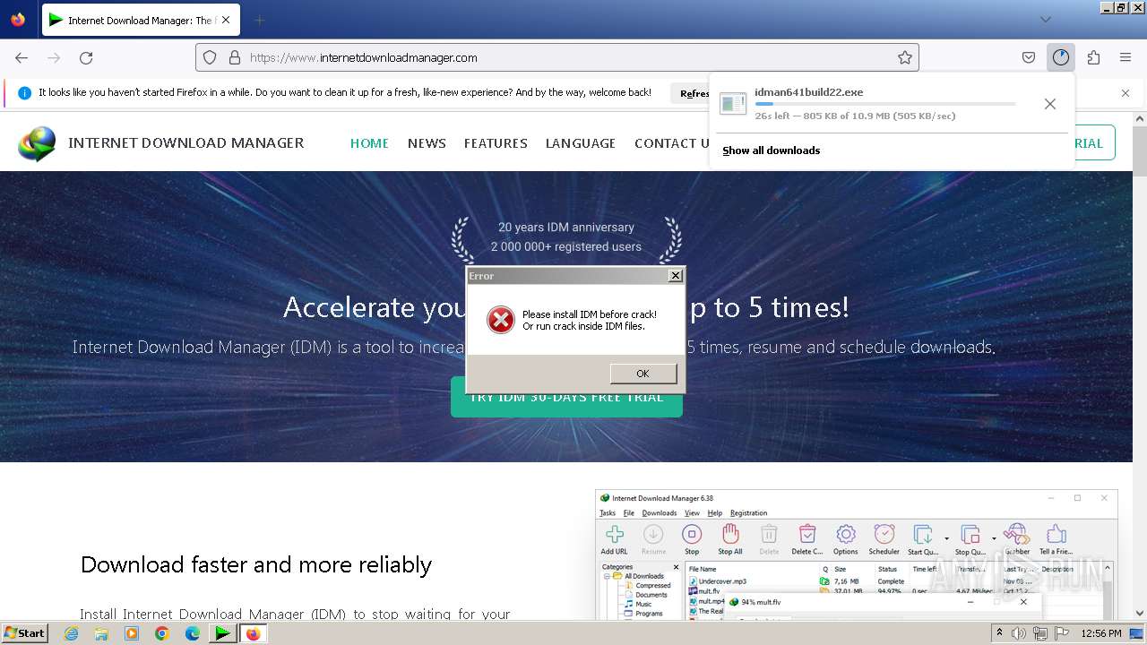Open Firefox View from the Firefox logo
The height and width of the screenshot is (645, 1147).
coord(18,20)
